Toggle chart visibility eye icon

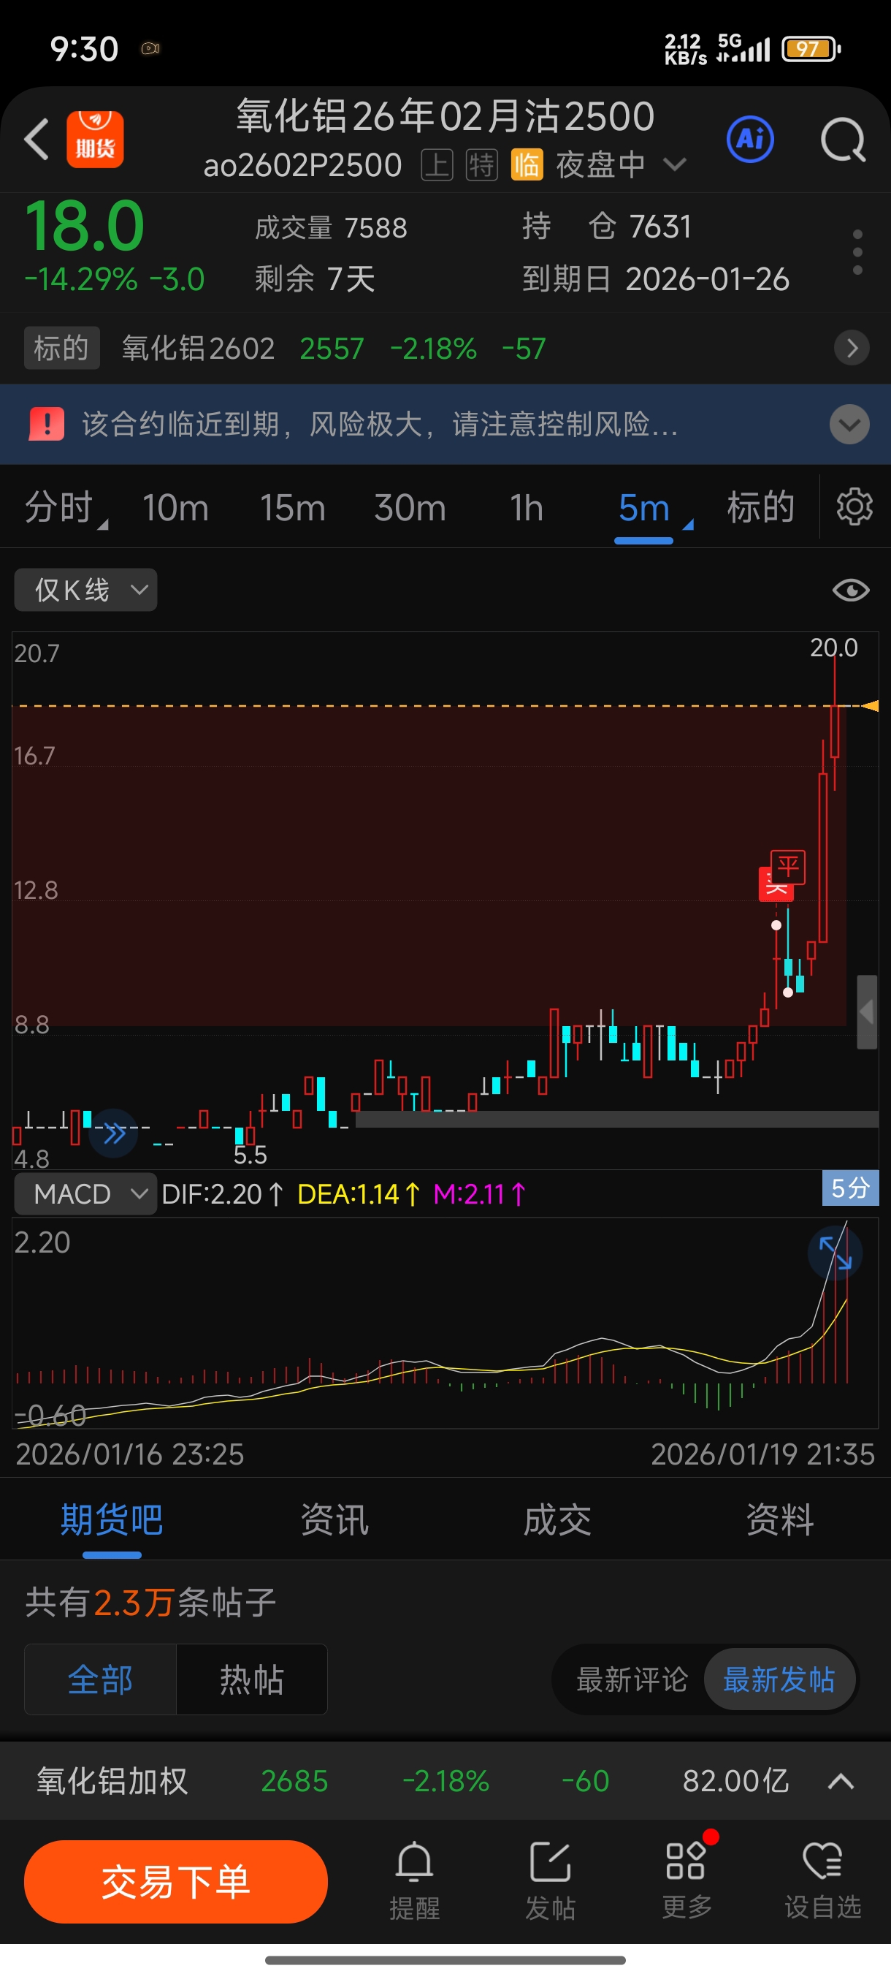coord(850,590)
